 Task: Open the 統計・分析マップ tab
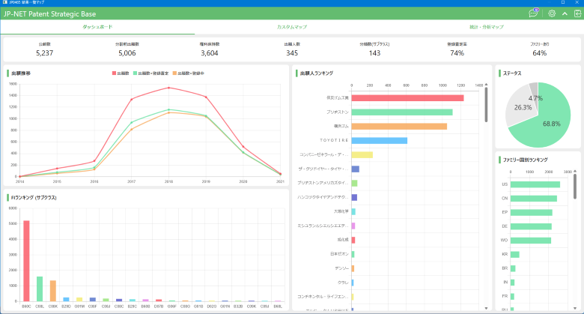point(486,27)
